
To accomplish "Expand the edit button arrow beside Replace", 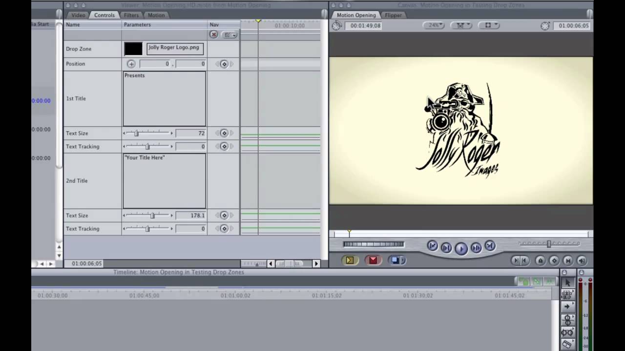I will click(403, 260).
